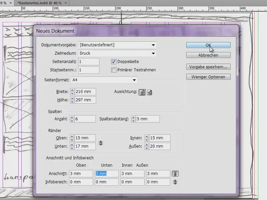This screenshot has height=200, width=267.
Task: Decrease Spaltenabstand with down arrow
Action: 133,121
